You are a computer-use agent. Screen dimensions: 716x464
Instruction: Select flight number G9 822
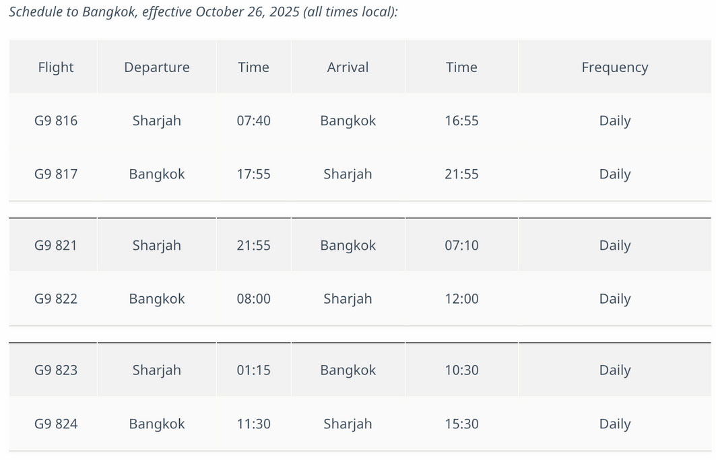pos(56,299)
